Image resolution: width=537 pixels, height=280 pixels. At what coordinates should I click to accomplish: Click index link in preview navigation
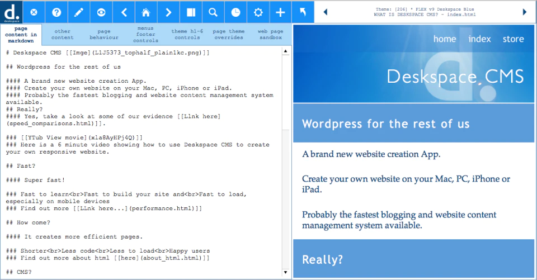[479, 39]
